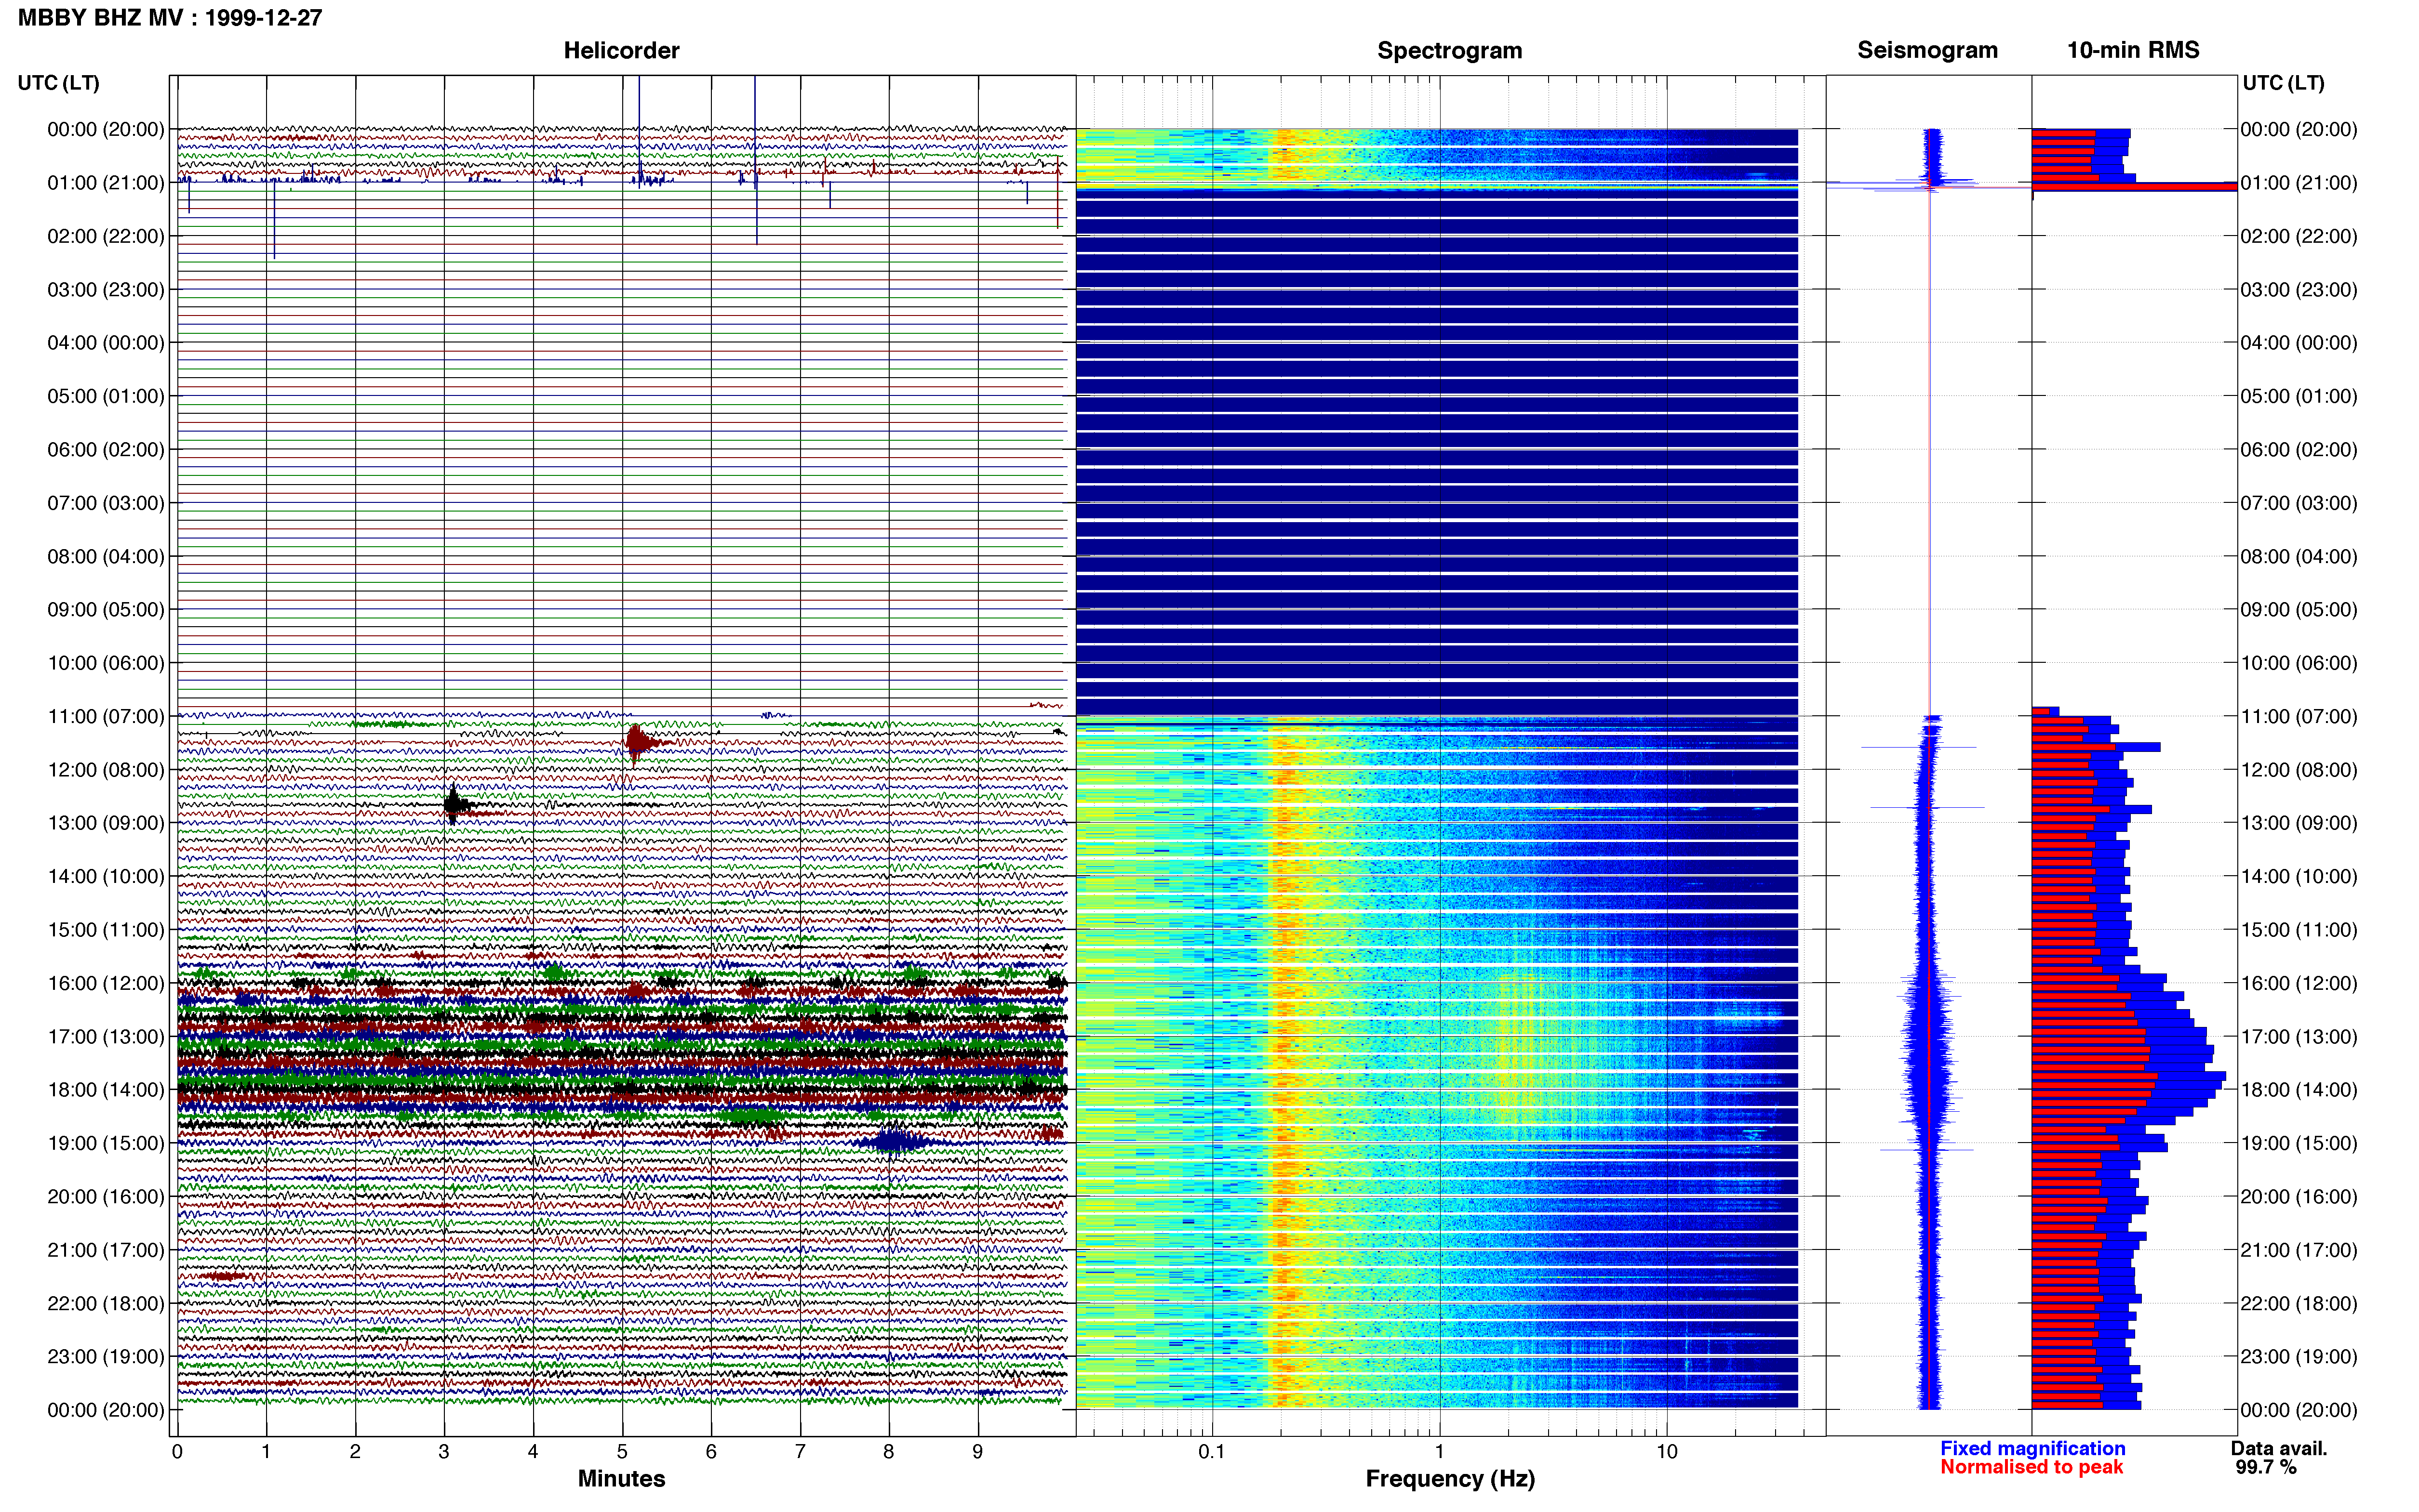Click the 'Data avail.' label
Viewport: 2419px width, 1512px height.
tap(2279, 1448)
